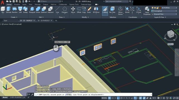The width and height of the screenshot is (179, 100).
Task: Click the Conceptual viewport style label
Action: coord(17,24)
